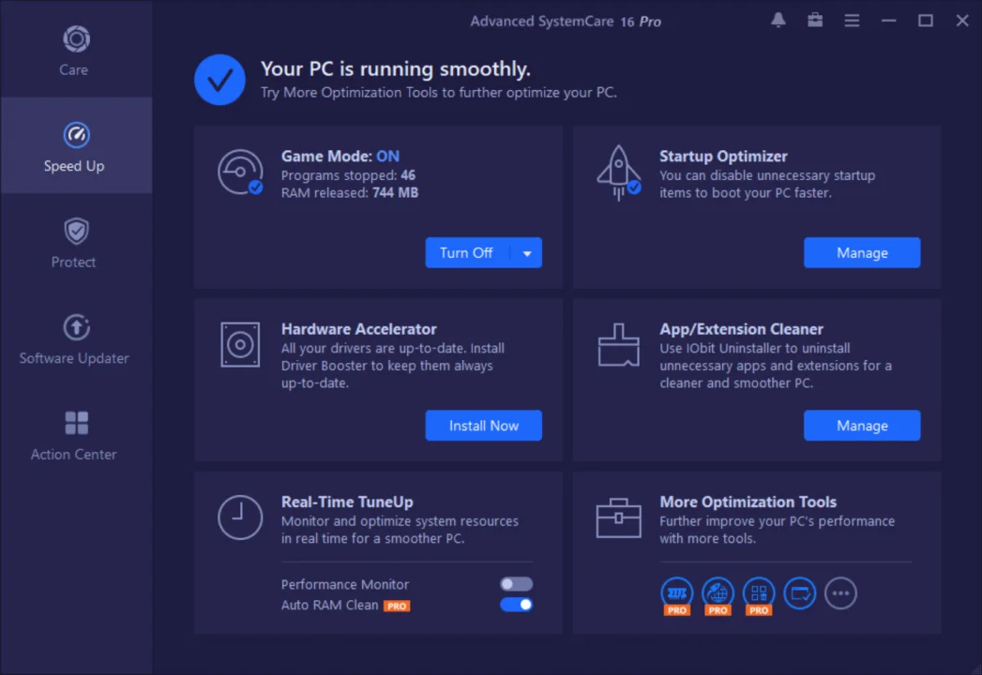Open the PRO internet globe tool icon

point(718,595)
